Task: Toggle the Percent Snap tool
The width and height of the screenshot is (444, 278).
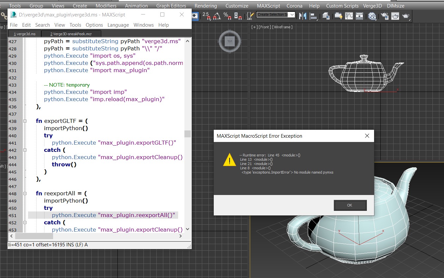Action: coord(227,15)
